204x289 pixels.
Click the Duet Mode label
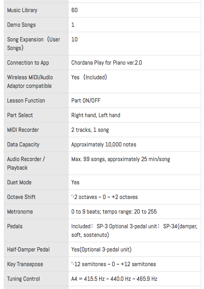(19, 182)
